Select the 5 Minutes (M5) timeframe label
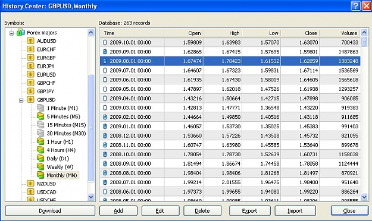 point(63,116)
